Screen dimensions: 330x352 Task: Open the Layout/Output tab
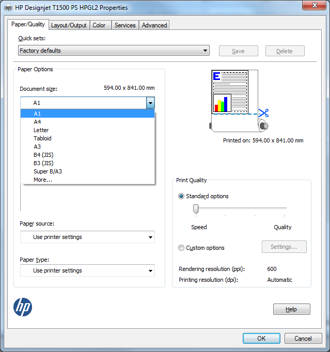(69, 25)
